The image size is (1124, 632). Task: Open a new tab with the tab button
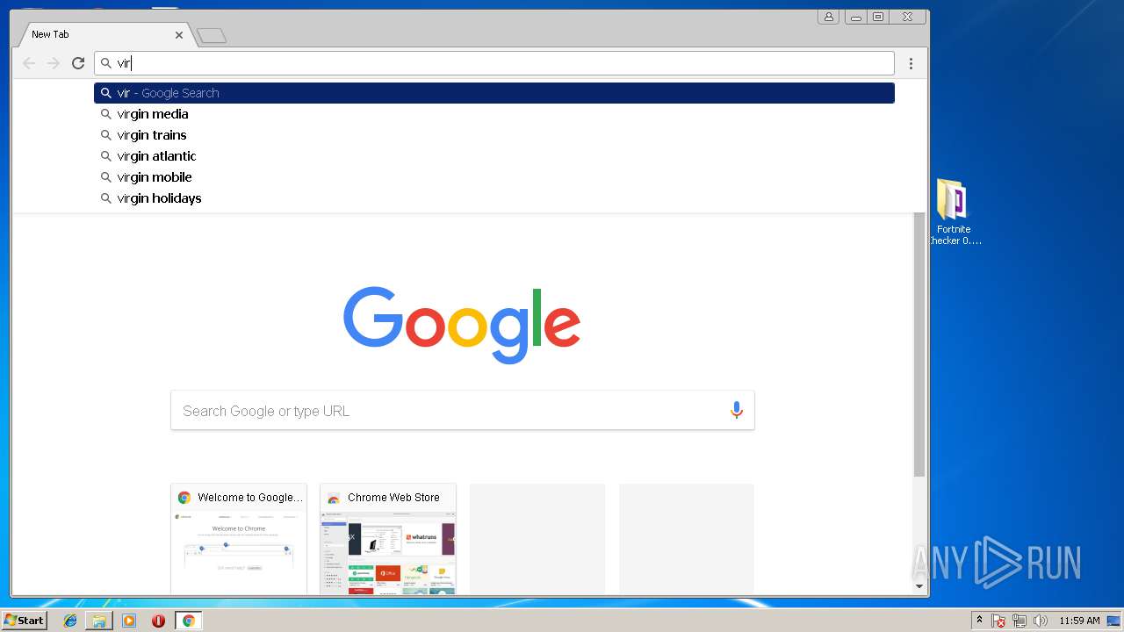pos(212,35)
